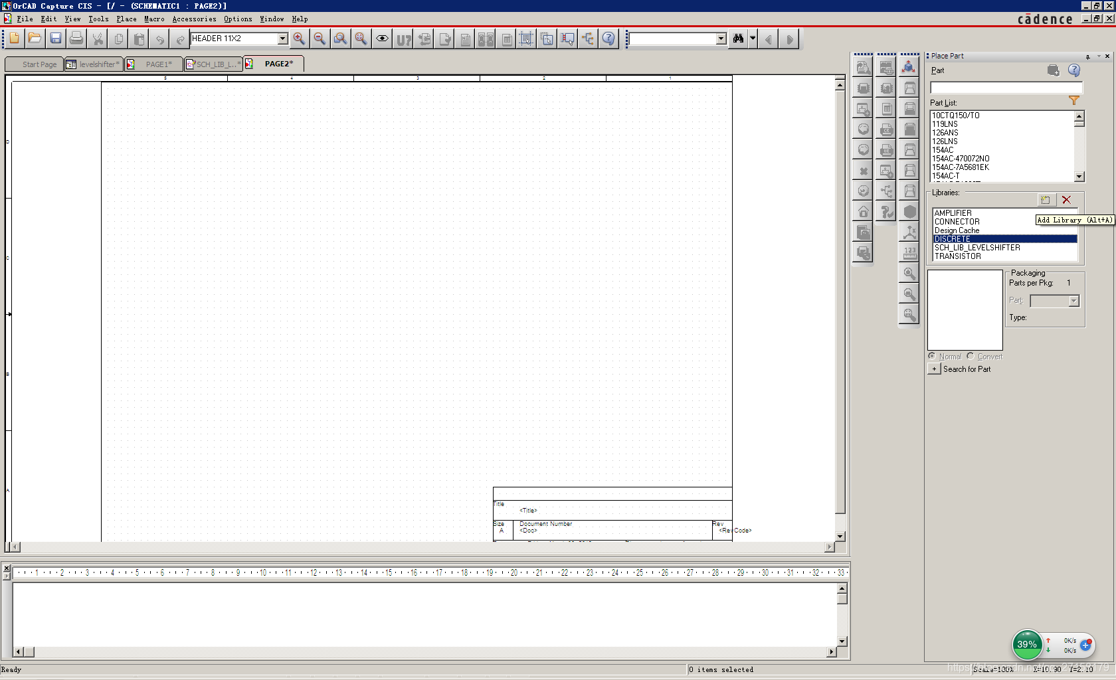Click the Zoom Out magnifier icon
The height and width of the screenshot is (680, 1116).
(x=320, y=39)
